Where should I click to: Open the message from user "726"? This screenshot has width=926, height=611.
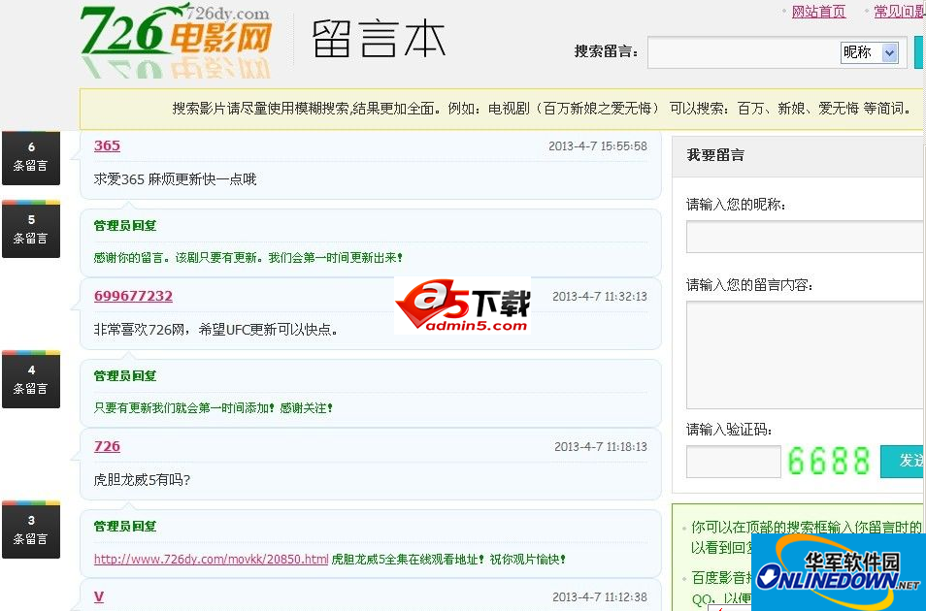(x=107, y=446)
